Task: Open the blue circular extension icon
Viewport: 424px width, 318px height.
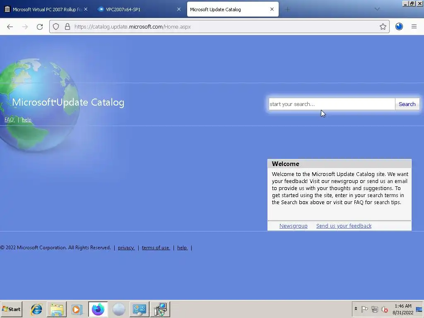Action: coord(399,26)
